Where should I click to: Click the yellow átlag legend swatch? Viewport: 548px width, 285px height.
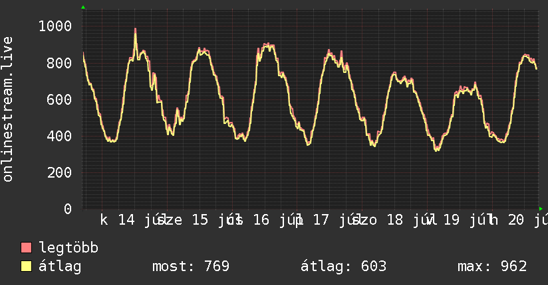pyautogui.click(x=26, y=266)
